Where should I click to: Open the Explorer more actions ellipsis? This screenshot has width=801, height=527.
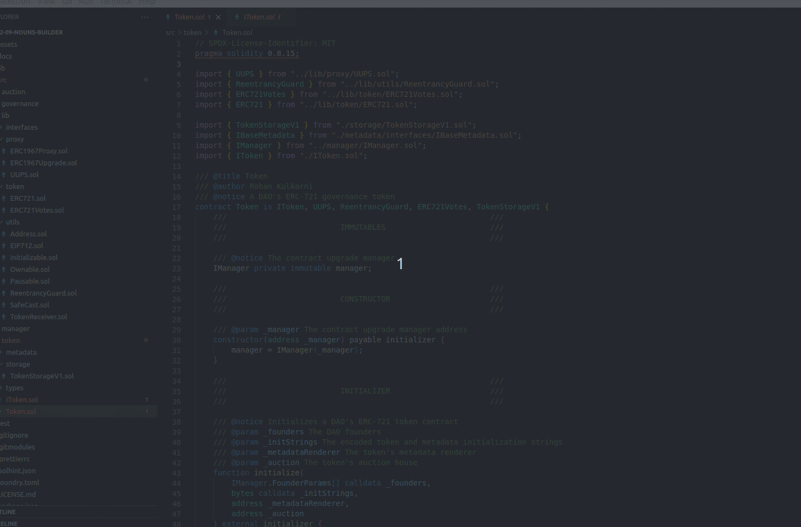145,17
